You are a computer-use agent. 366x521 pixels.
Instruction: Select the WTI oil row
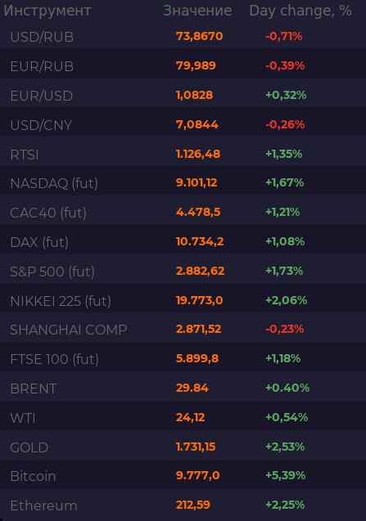click(x=183, y=418)
